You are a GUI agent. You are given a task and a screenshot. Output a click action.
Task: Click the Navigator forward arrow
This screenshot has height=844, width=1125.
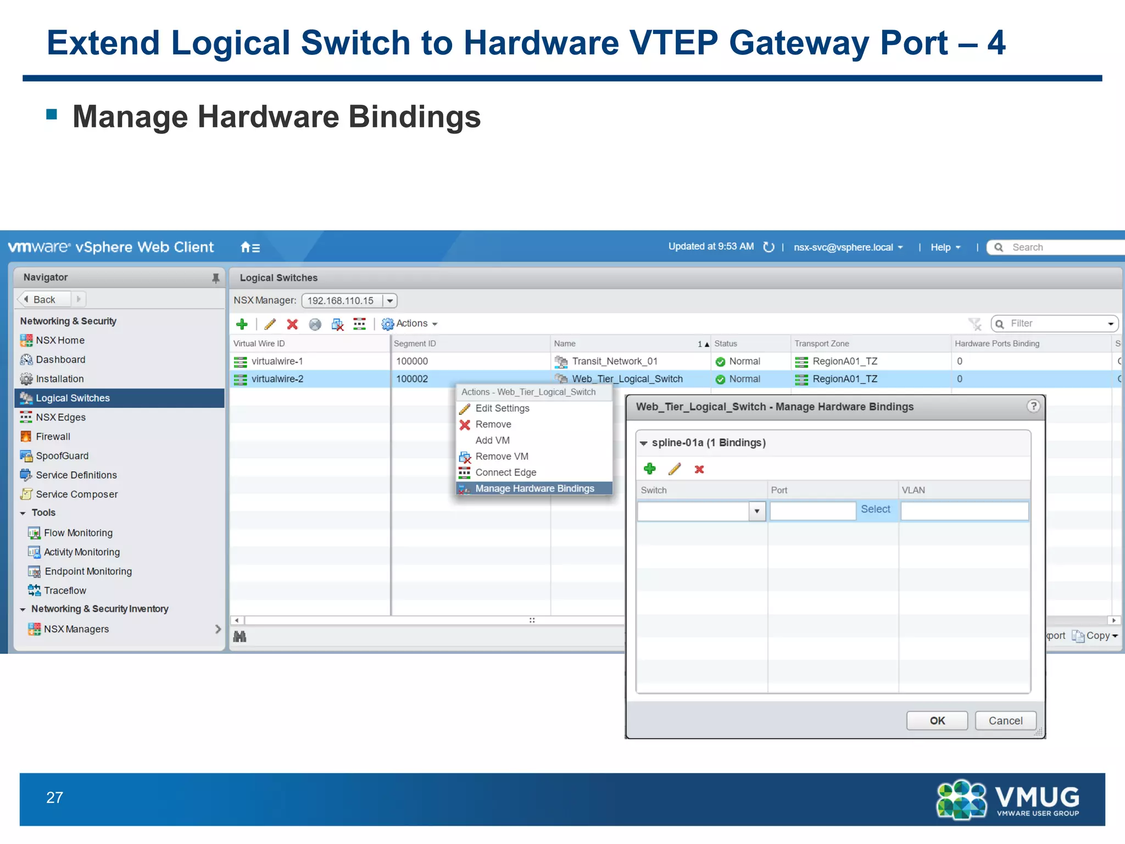point(79,299)
